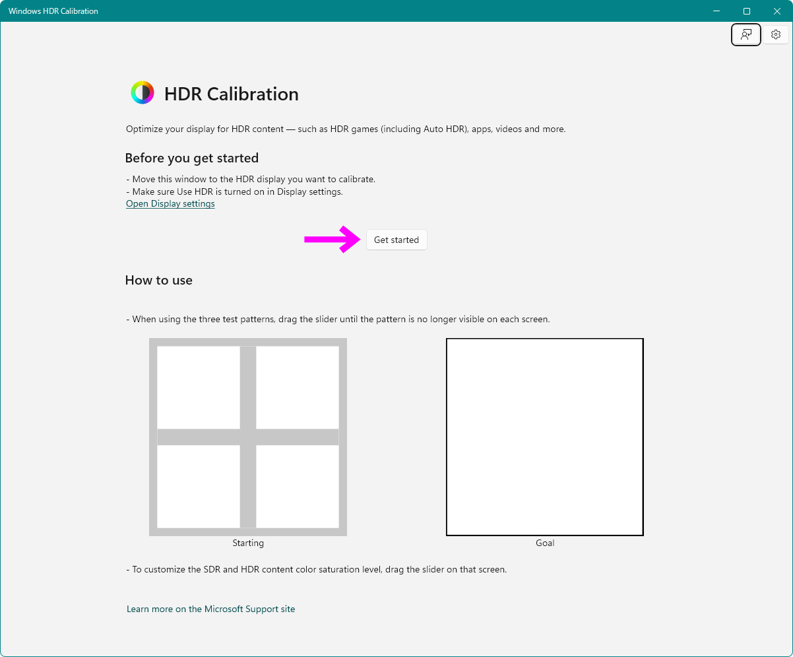Open Display settings link

click(170, 204)
